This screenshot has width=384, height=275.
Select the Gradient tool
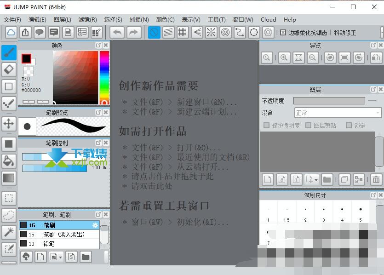9,178
